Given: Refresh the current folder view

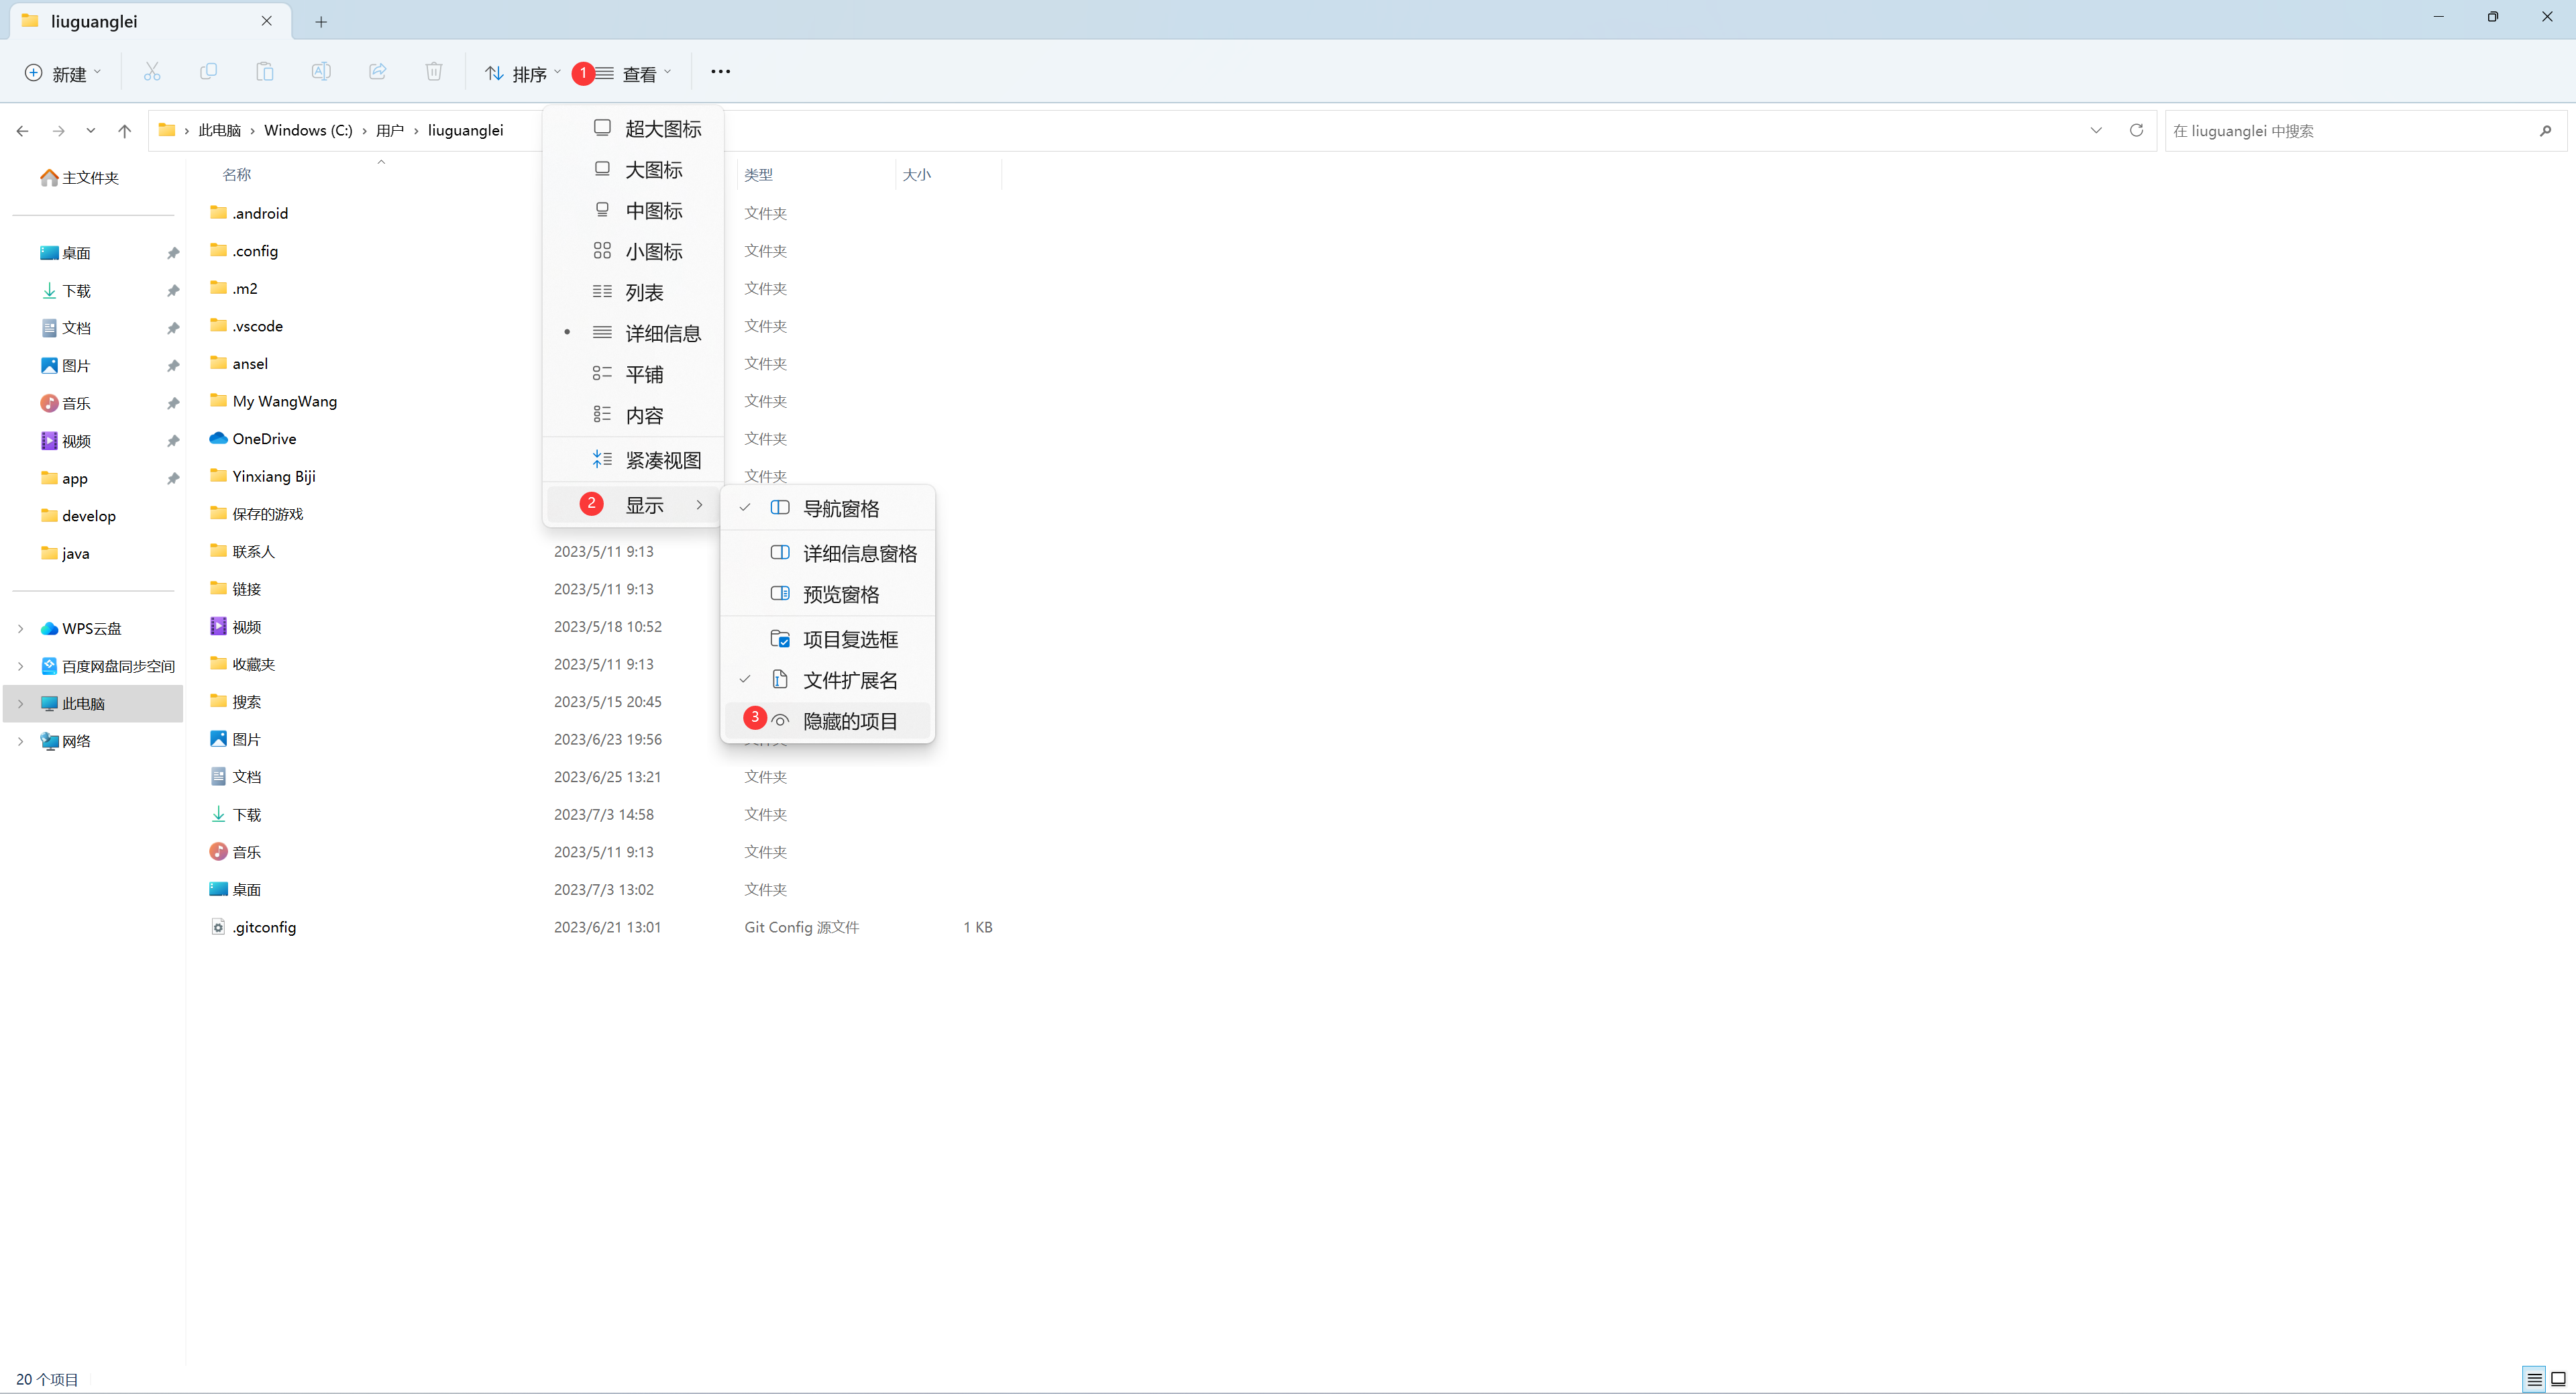Looking at the screenshot, I should tap(2136, 131).
